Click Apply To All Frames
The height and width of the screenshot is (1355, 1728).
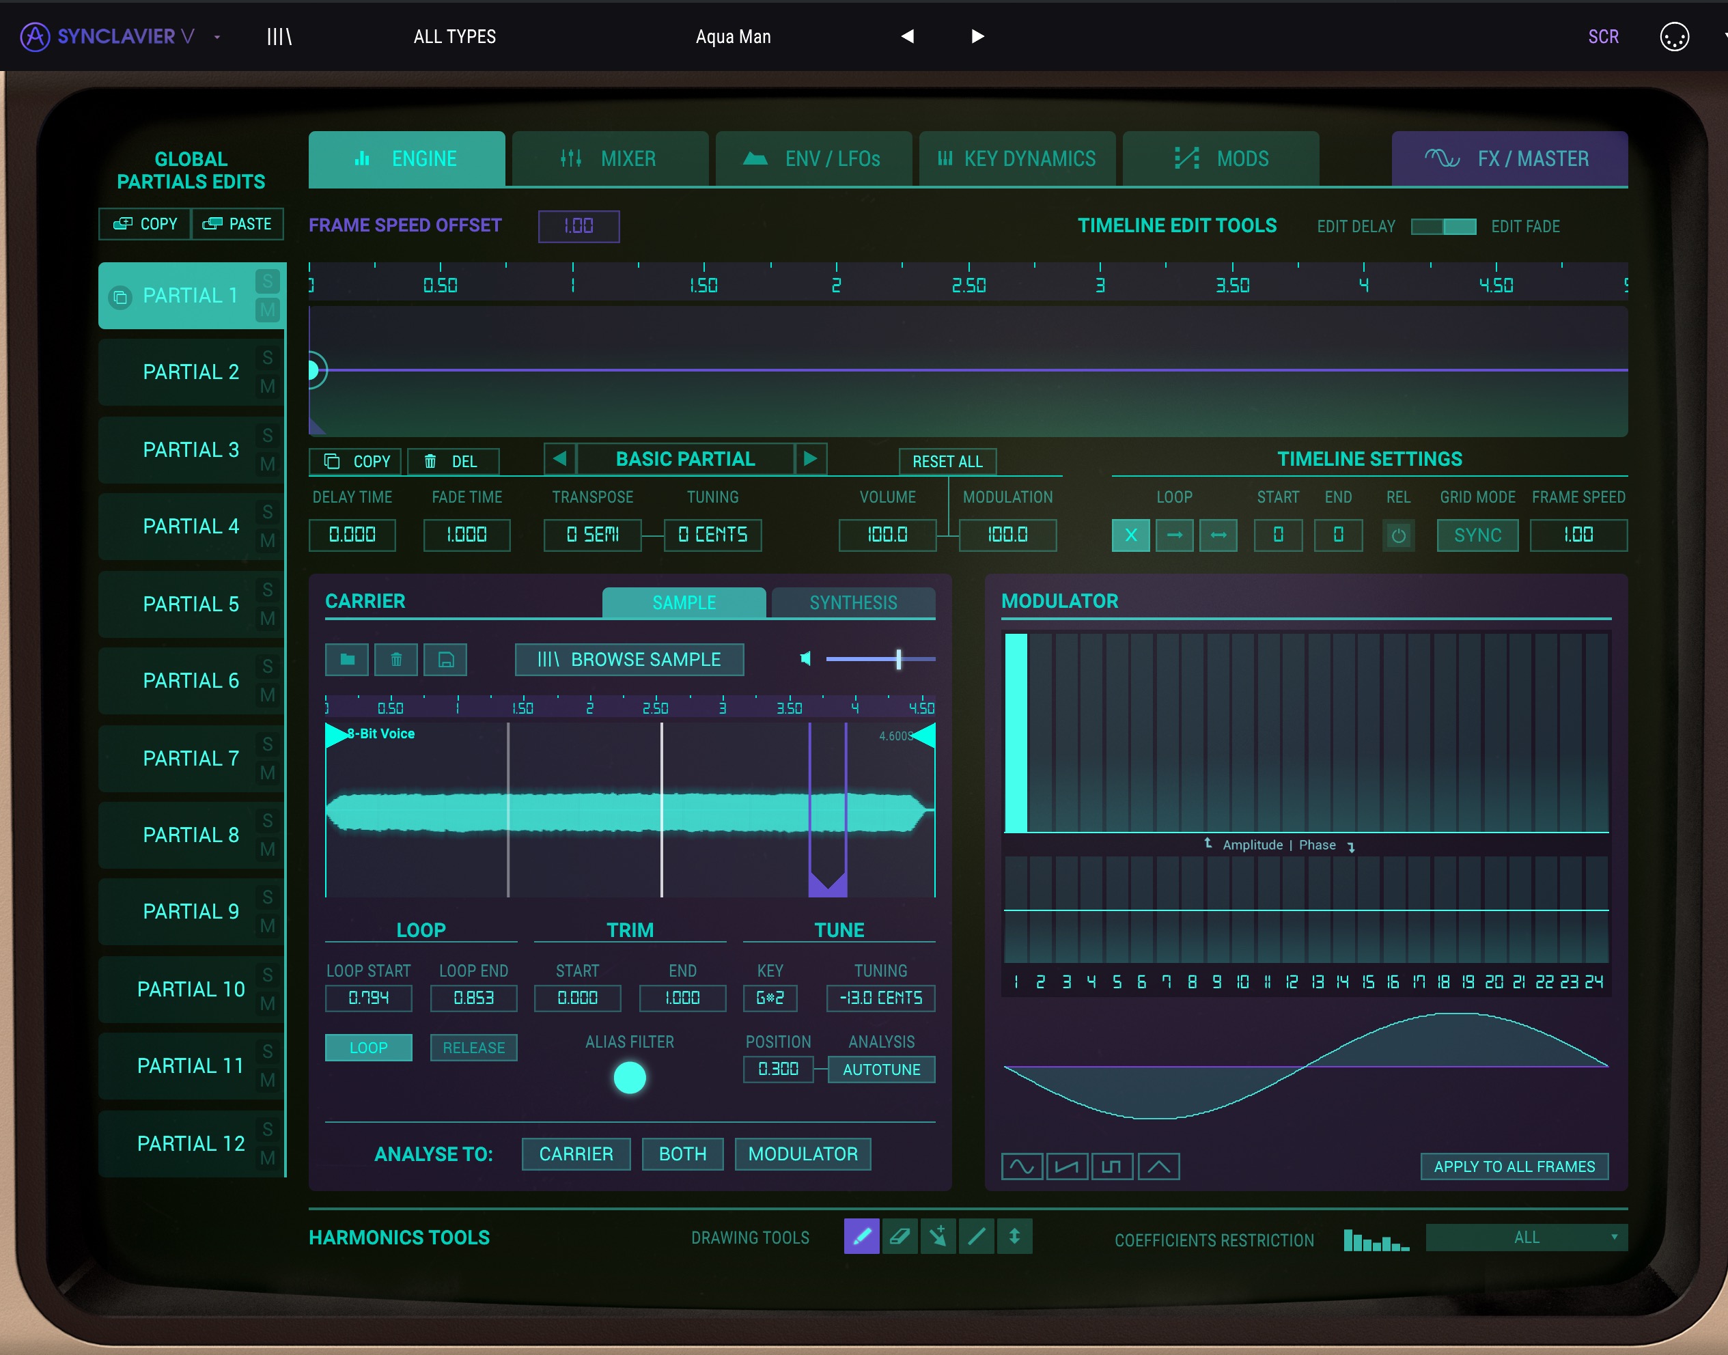tap(1513, 1167)
